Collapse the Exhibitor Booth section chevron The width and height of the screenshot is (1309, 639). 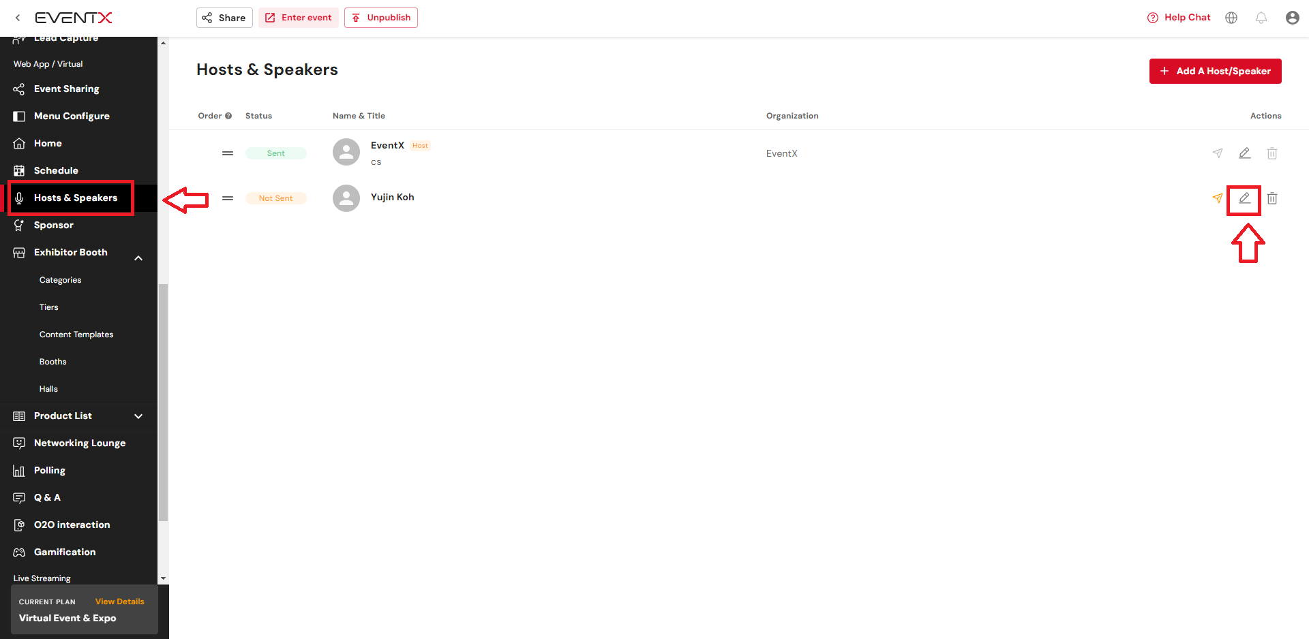click(138, 258)
